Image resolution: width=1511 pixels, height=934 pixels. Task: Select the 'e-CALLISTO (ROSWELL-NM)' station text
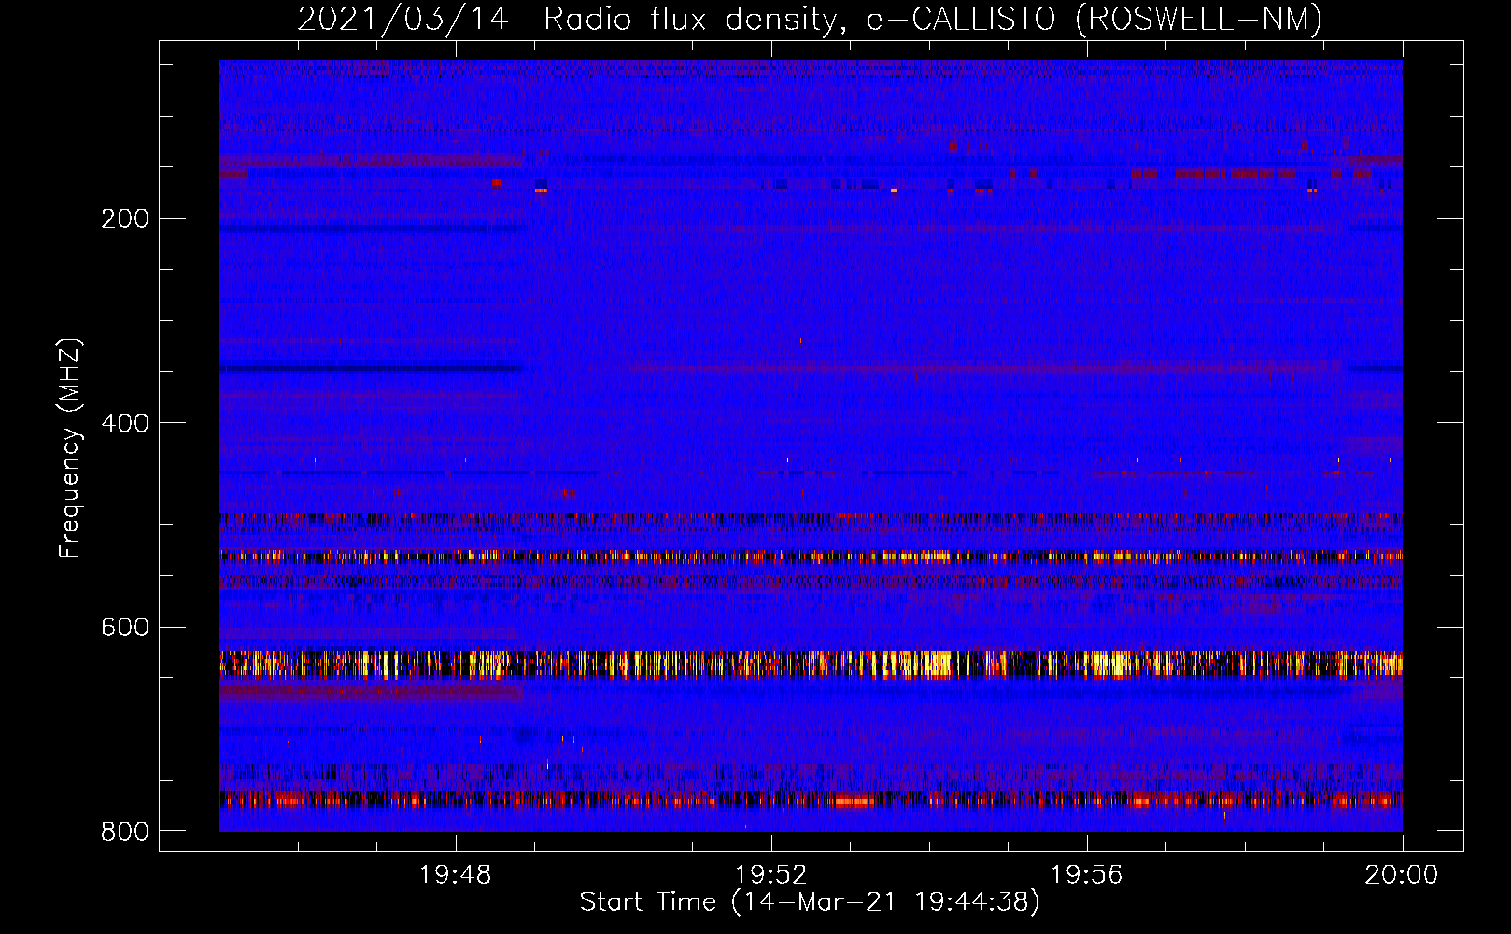(x=1094, y=20)
